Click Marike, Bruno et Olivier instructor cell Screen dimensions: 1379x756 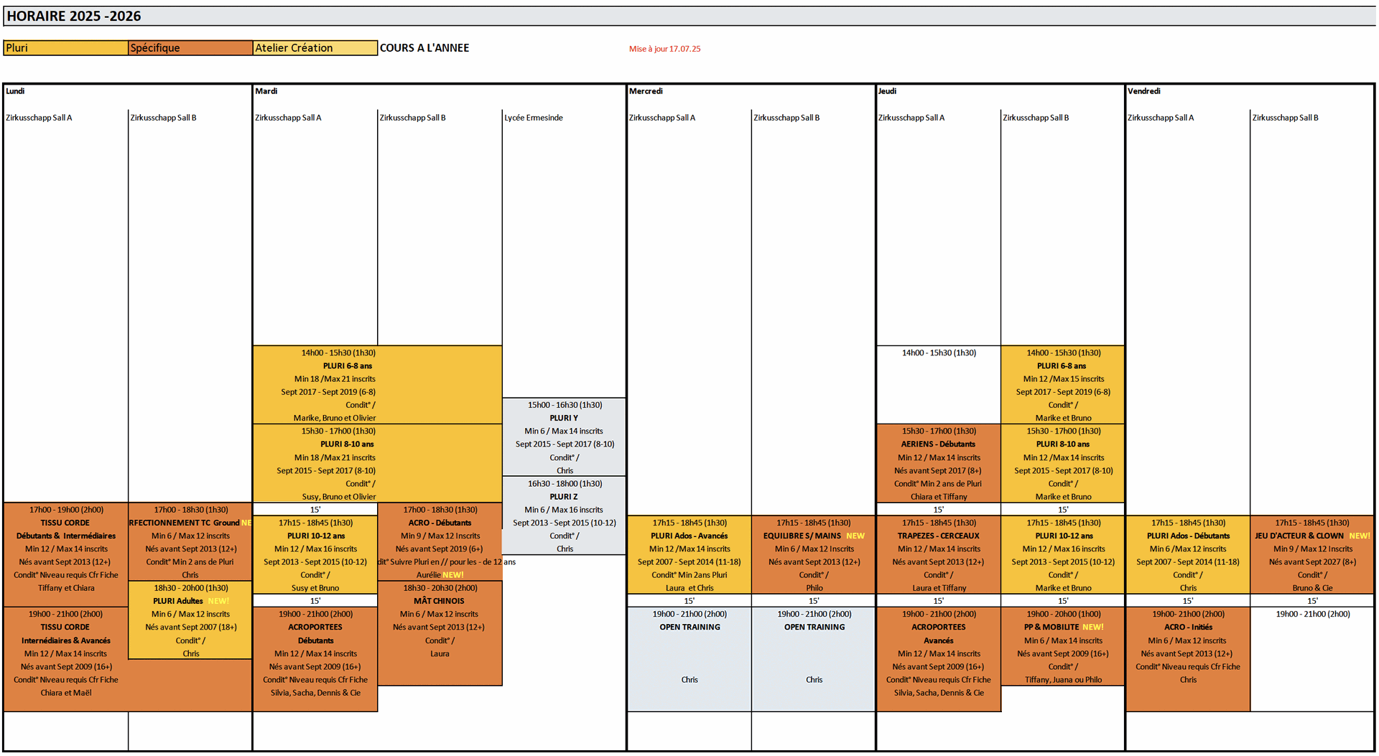[335, 418]
